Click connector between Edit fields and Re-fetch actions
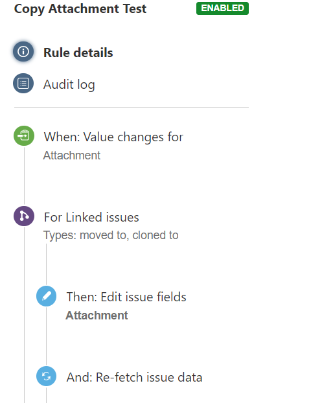 [x=46, y=336]
